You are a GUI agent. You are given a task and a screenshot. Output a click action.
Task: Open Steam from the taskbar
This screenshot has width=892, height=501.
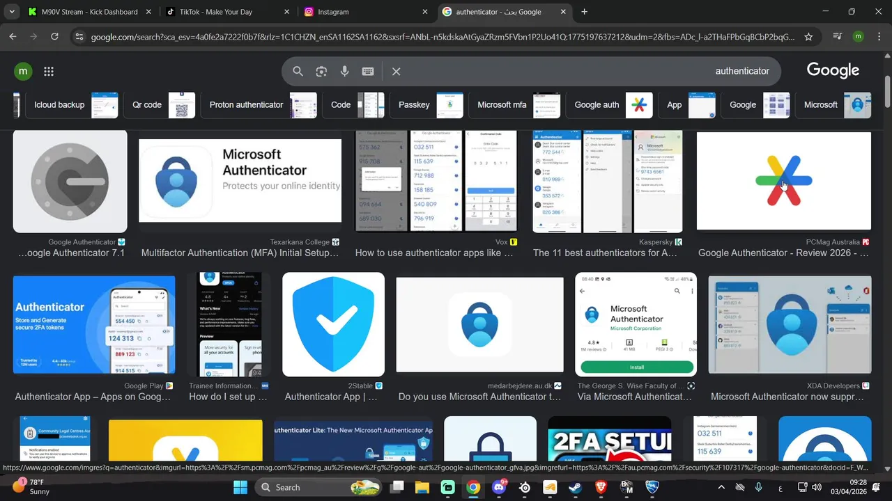tap(575, 487)
